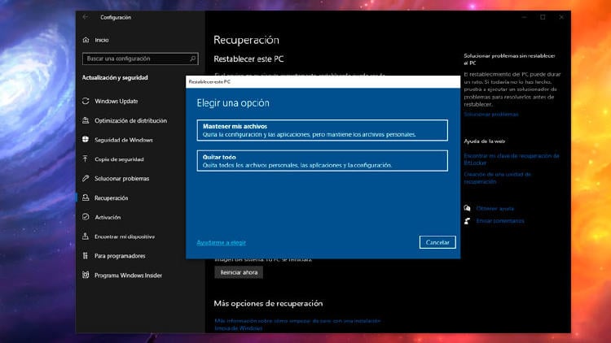Image resolution: width=611 pixels, height=343 pixels.
Task: Select the Encontrar mi dispositivo icon
Action: (86, 237)
